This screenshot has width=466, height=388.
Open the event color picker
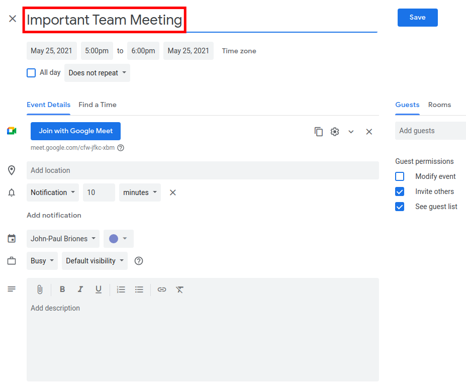point(118,239)
